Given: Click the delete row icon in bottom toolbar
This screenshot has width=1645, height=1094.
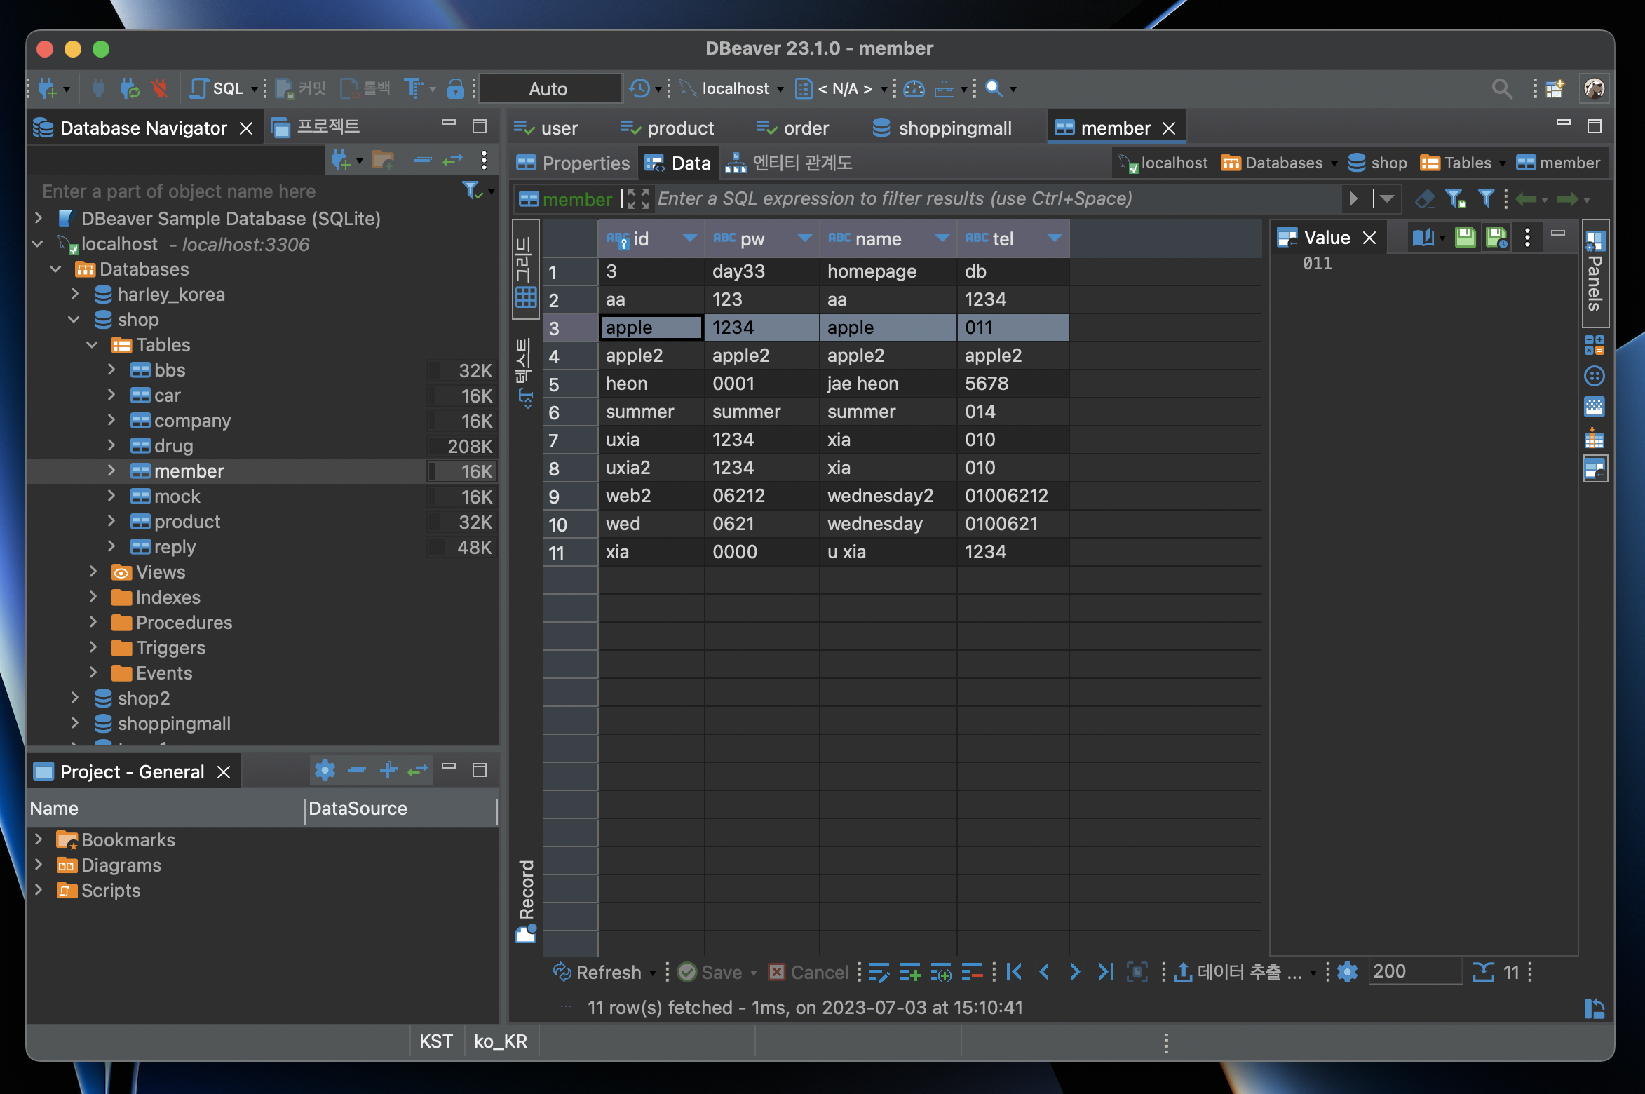Looking at the screenshot, I should pos(971,972).
